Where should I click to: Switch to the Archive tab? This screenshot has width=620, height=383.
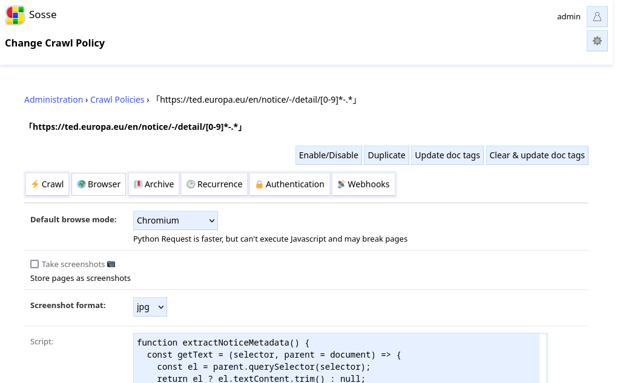(x=154, y=184)
